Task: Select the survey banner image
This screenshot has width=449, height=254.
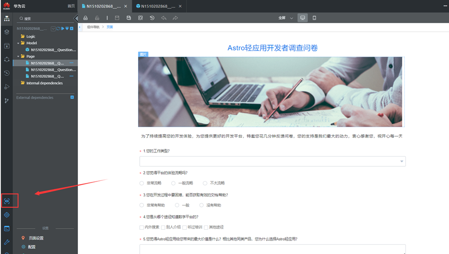Action: (271, 92)
